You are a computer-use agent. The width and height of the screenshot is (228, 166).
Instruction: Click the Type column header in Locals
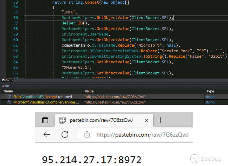pyautogui.click(x=210, y=91)
